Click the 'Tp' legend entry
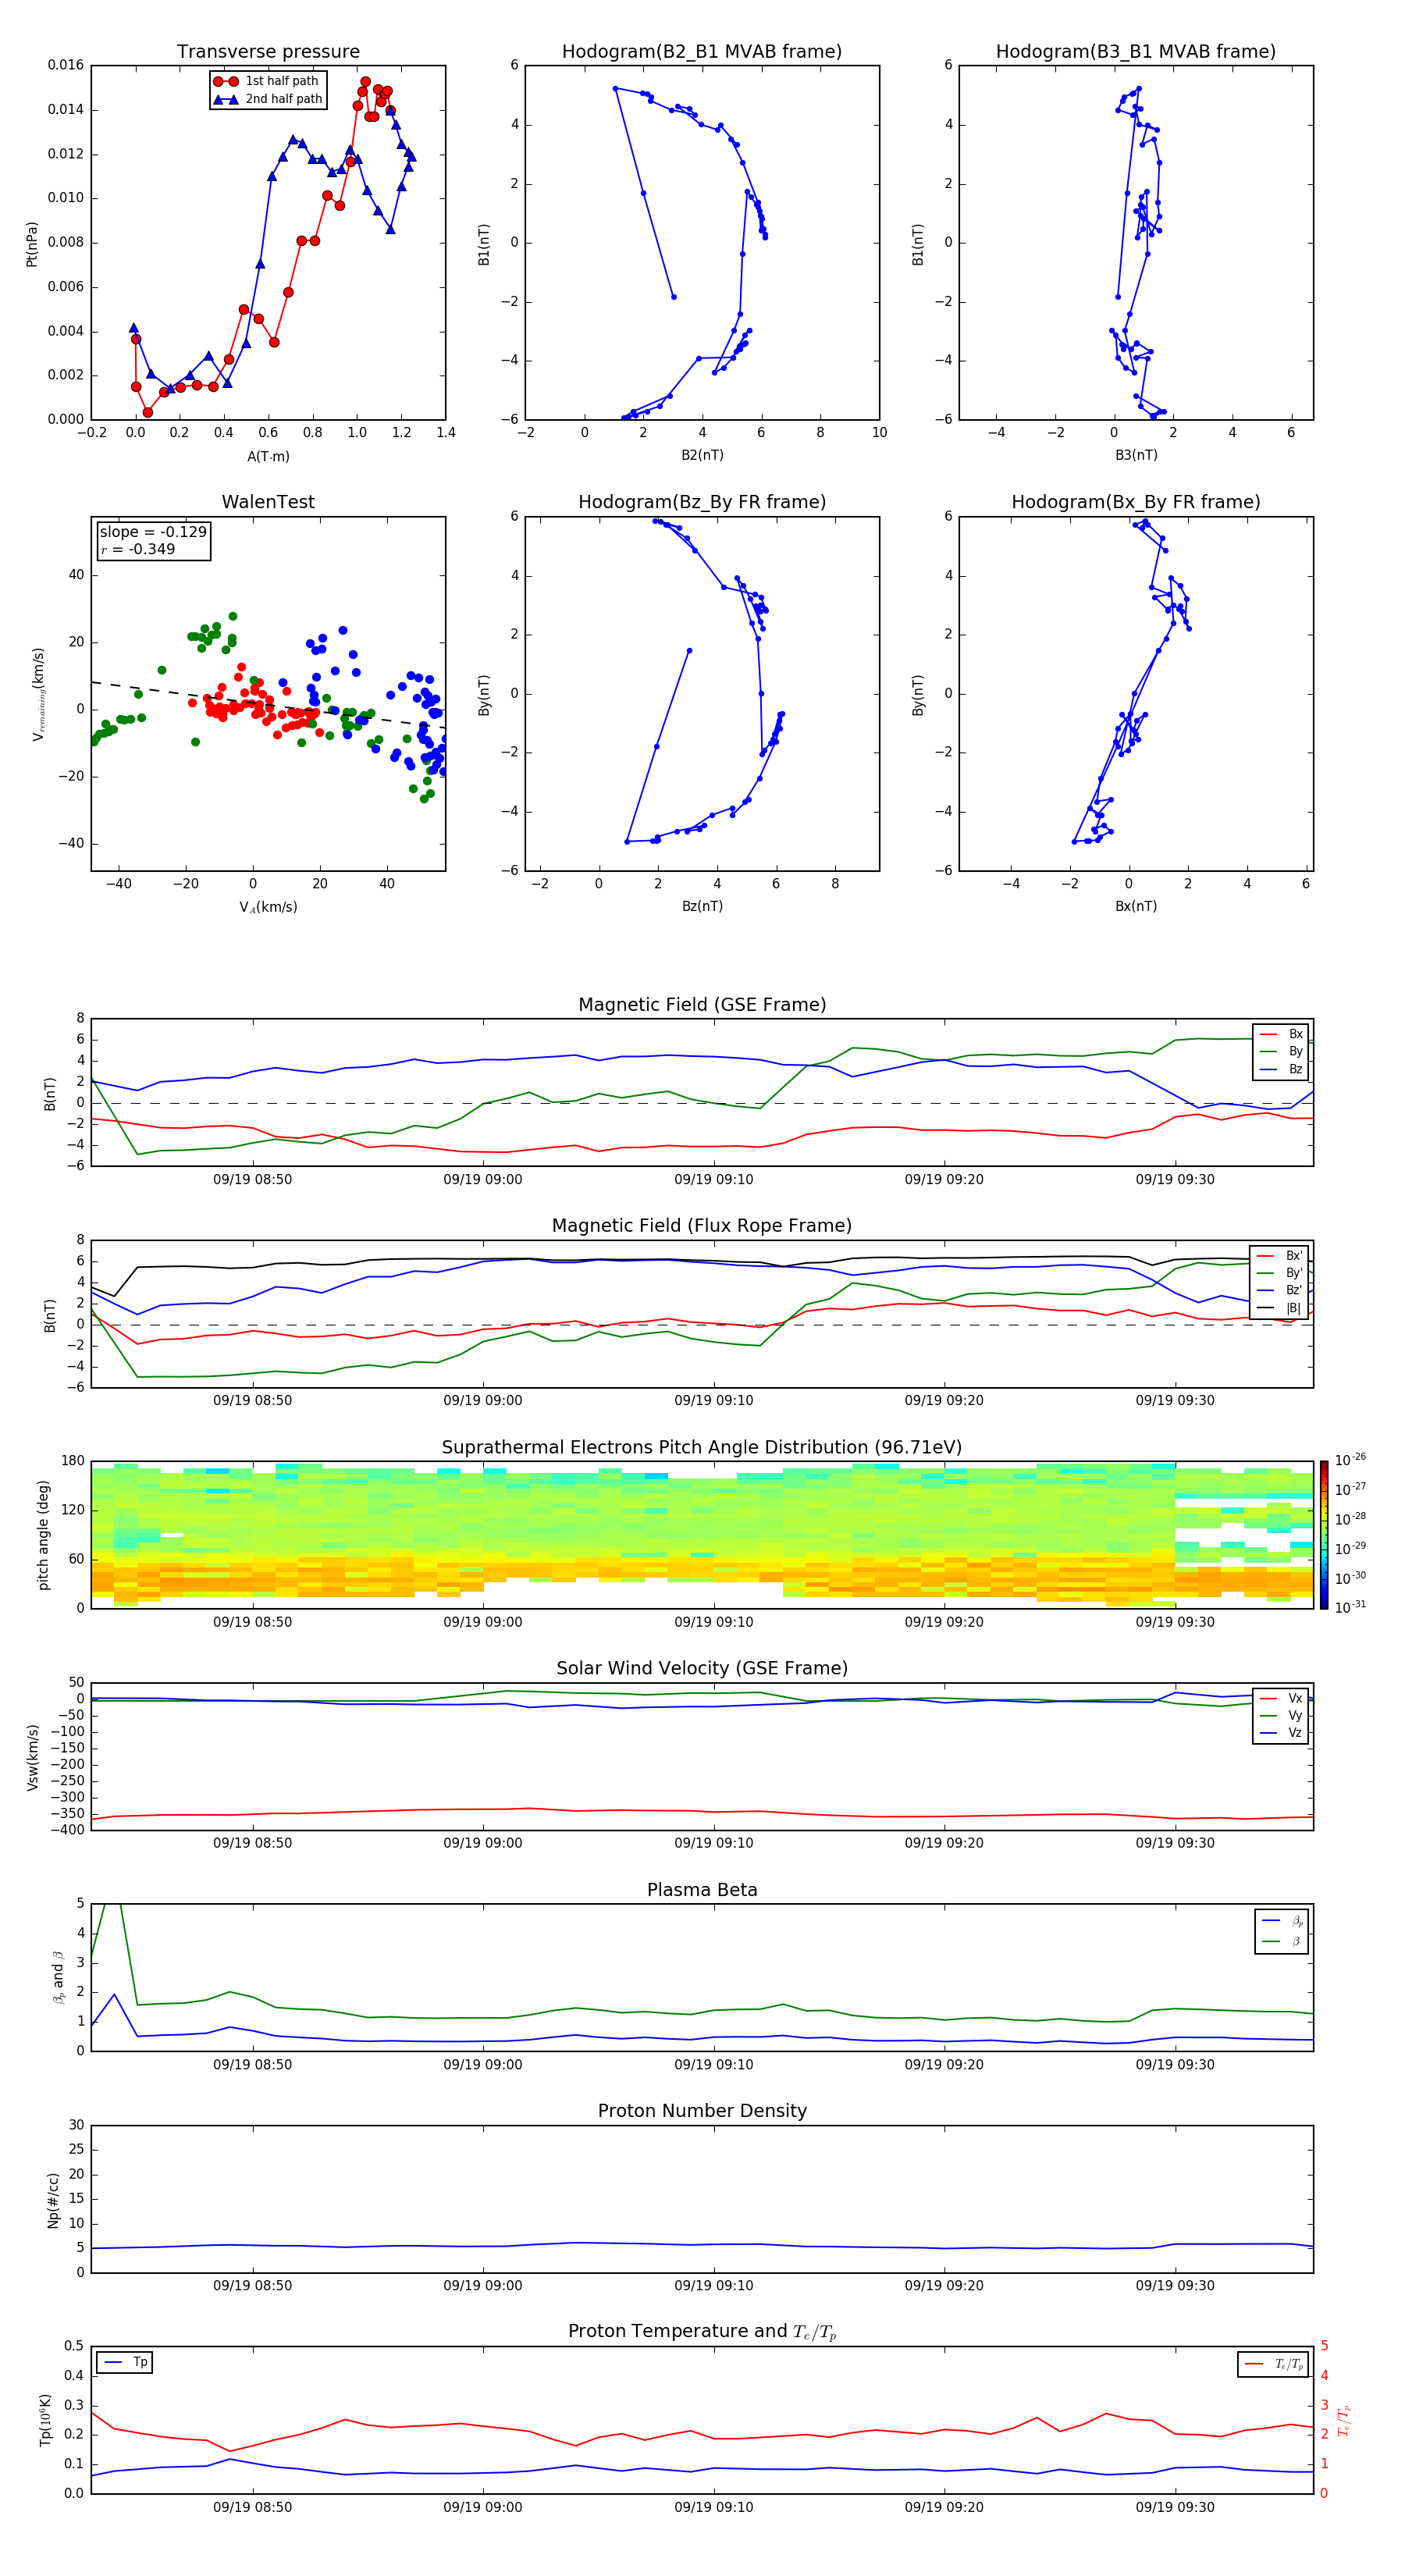The image size is (1405, 2576). 126,2362
